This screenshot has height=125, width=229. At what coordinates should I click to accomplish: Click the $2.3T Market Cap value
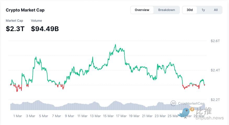click(15, 29)
